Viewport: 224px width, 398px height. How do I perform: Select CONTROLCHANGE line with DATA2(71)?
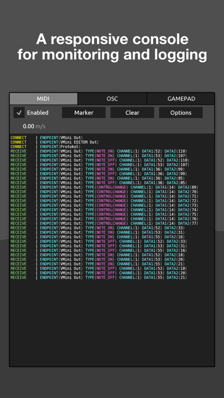(x=104, y=196)
